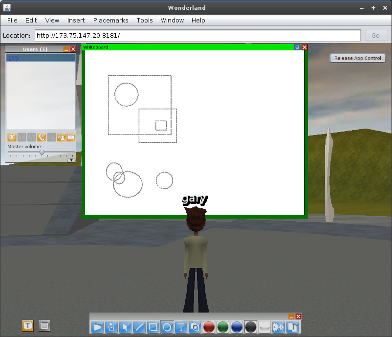The image size is (392, 337).
Task: Click the Go! button
Action: coord(376,36)
